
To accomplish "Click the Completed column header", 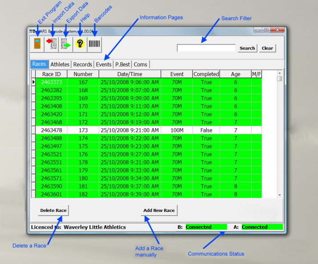I will tap(206, 74).
